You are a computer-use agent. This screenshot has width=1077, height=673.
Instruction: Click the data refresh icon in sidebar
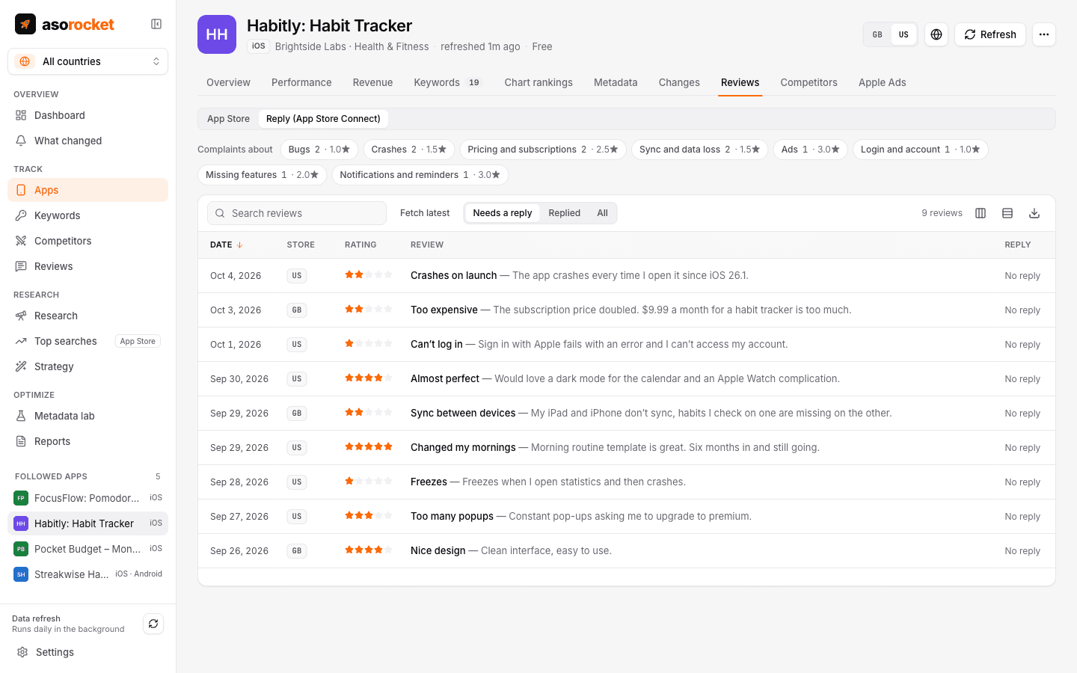point(153,624)
